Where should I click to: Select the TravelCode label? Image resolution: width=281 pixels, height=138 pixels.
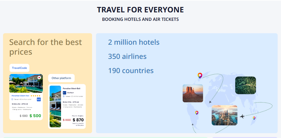click(x=19, y=68)
